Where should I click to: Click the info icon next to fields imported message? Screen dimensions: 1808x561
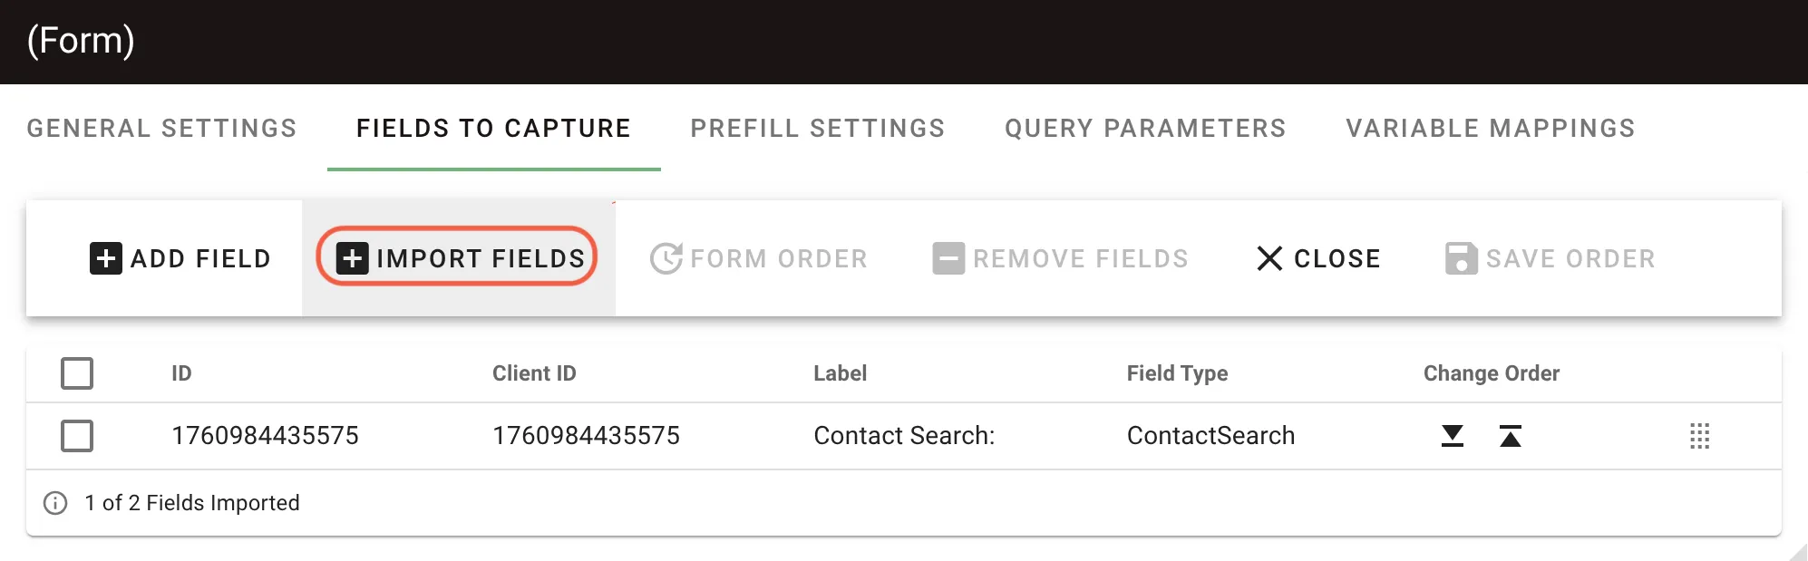(57, 503)
